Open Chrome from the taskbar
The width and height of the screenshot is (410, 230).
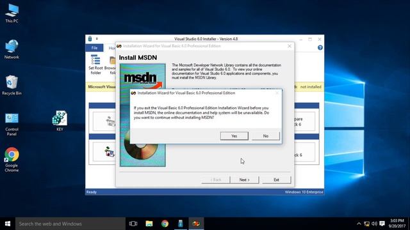coord(165,224)
